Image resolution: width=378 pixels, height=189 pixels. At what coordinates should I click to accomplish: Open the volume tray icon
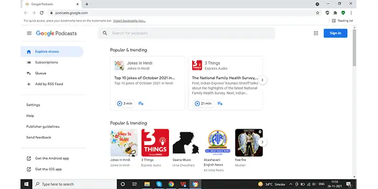click(314, 184)
